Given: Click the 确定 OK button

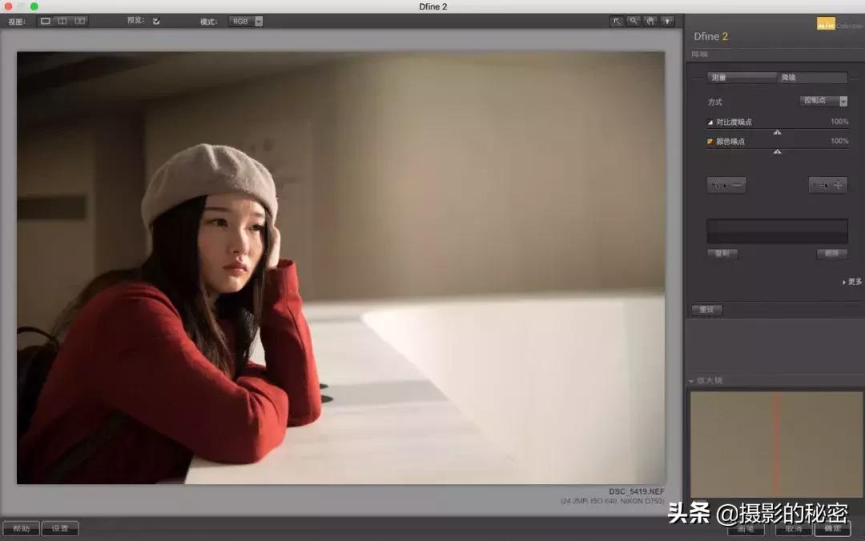Looking at the screenshot, I should [x=832, y=529].
